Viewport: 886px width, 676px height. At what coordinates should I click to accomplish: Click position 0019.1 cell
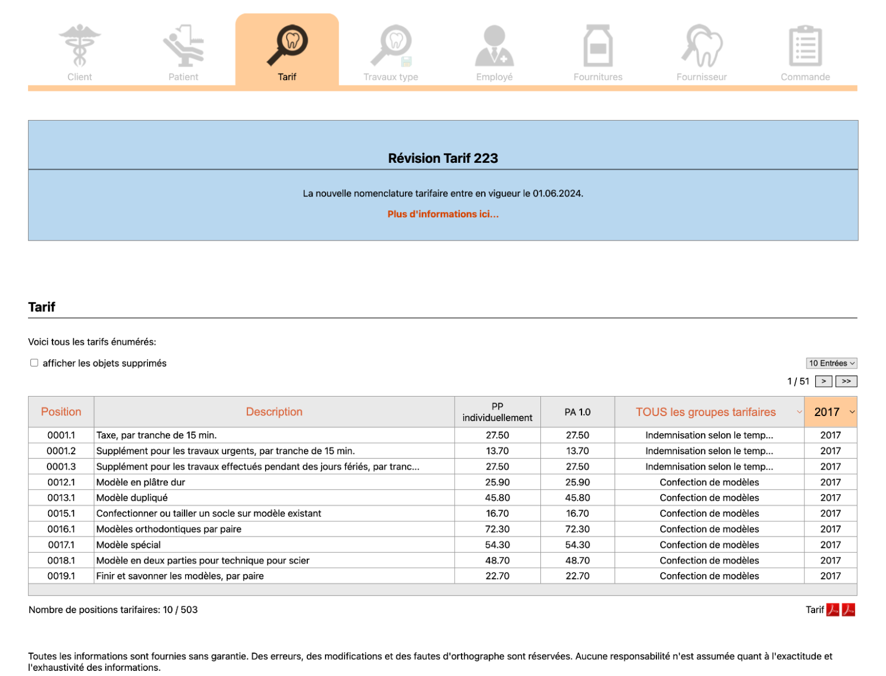[61, 576]
